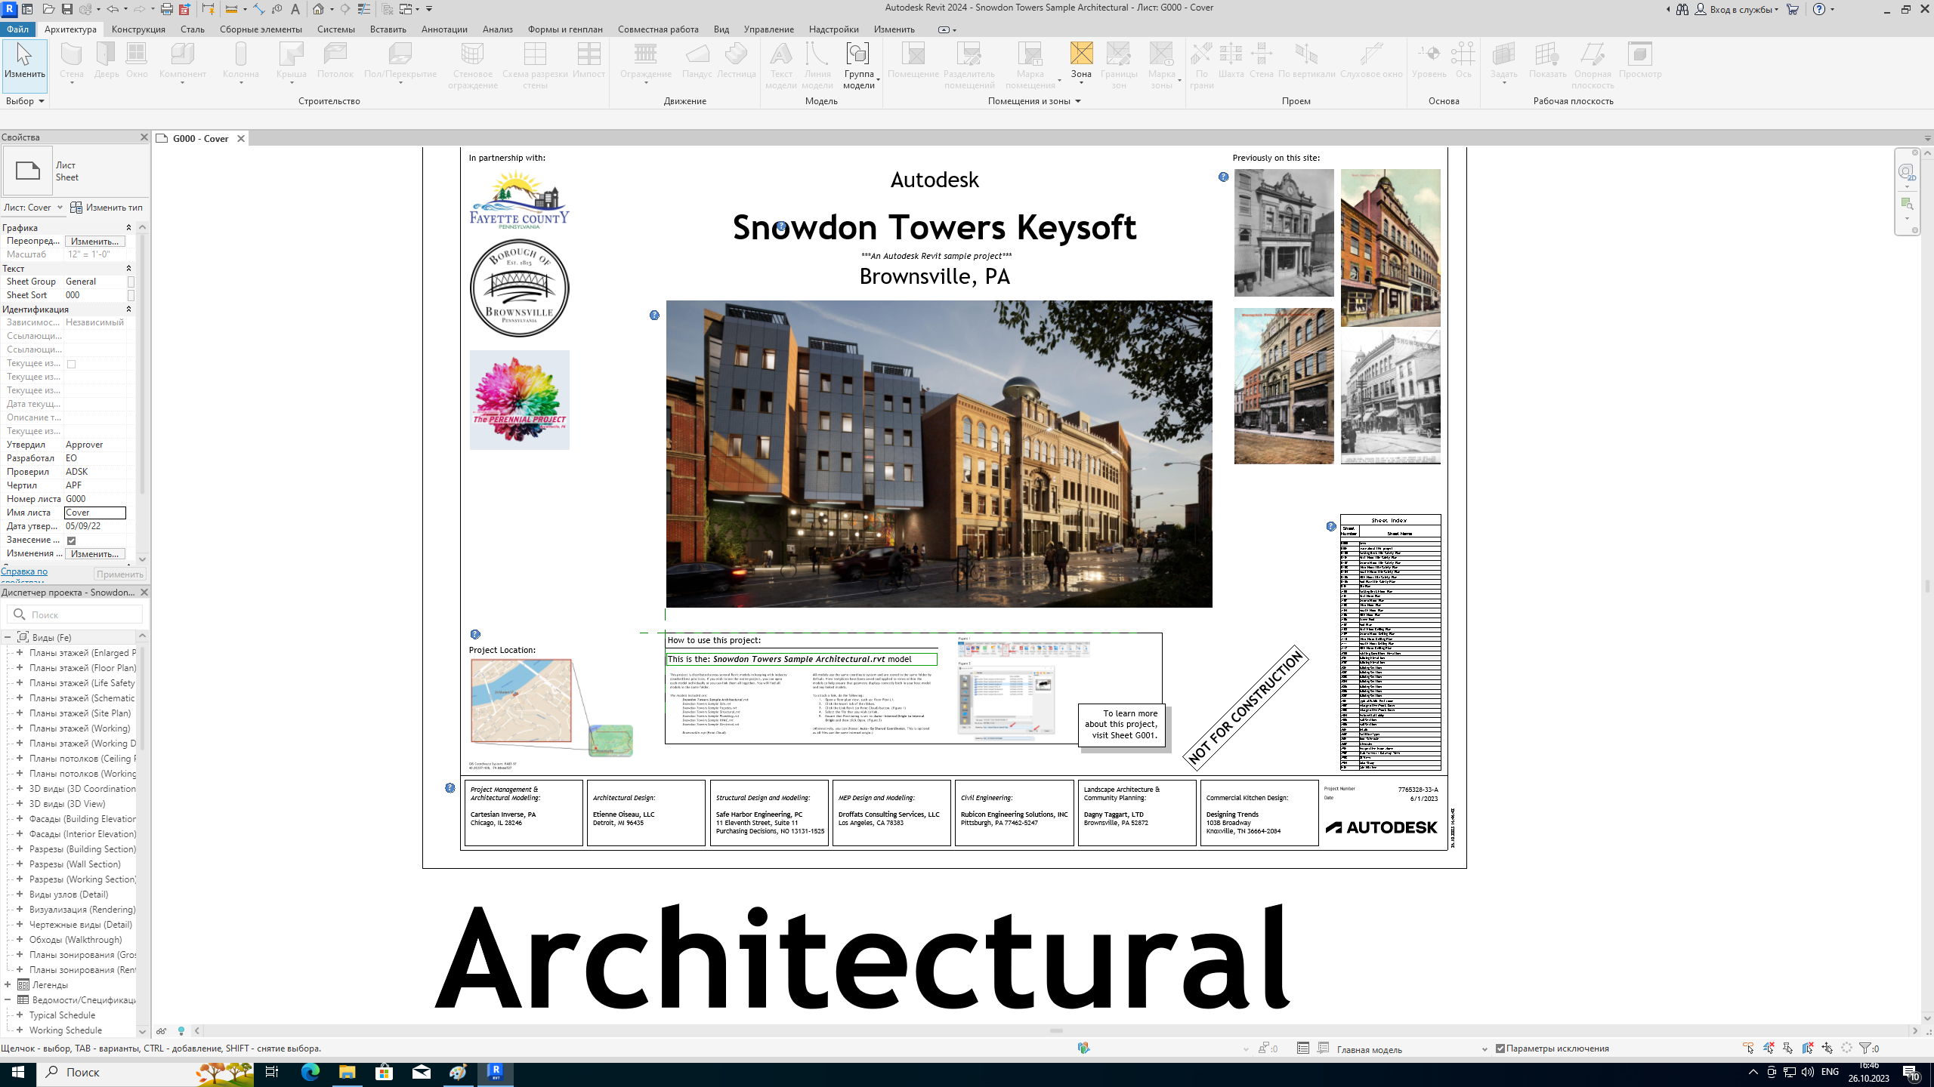
Task: Click the Save icon in quick access toolbar
Action: pyautogui.click(x=67, y=9)
